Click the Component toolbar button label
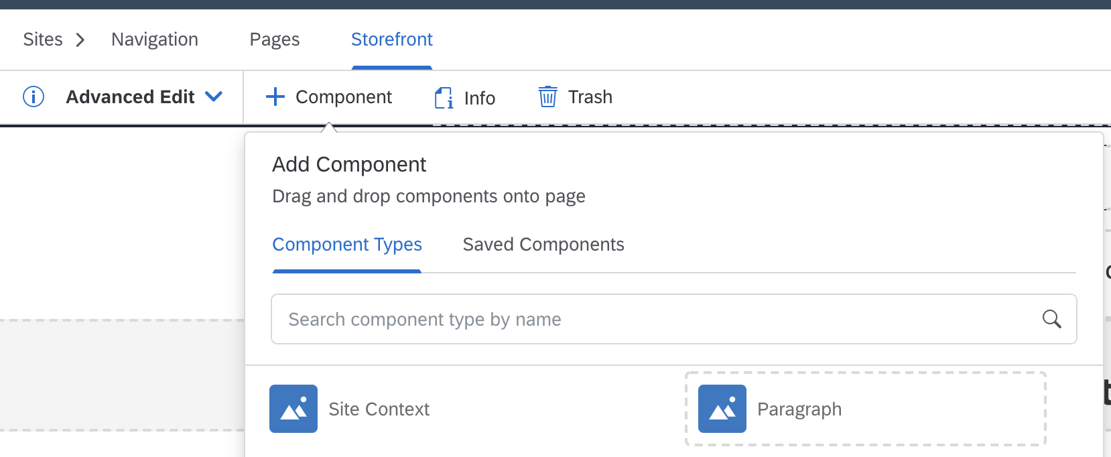This screenshot has height=457, width=1111. coord(344,97)
